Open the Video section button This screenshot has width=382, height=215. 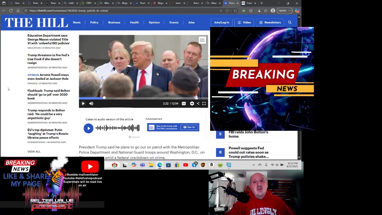[x=244, y=22]
